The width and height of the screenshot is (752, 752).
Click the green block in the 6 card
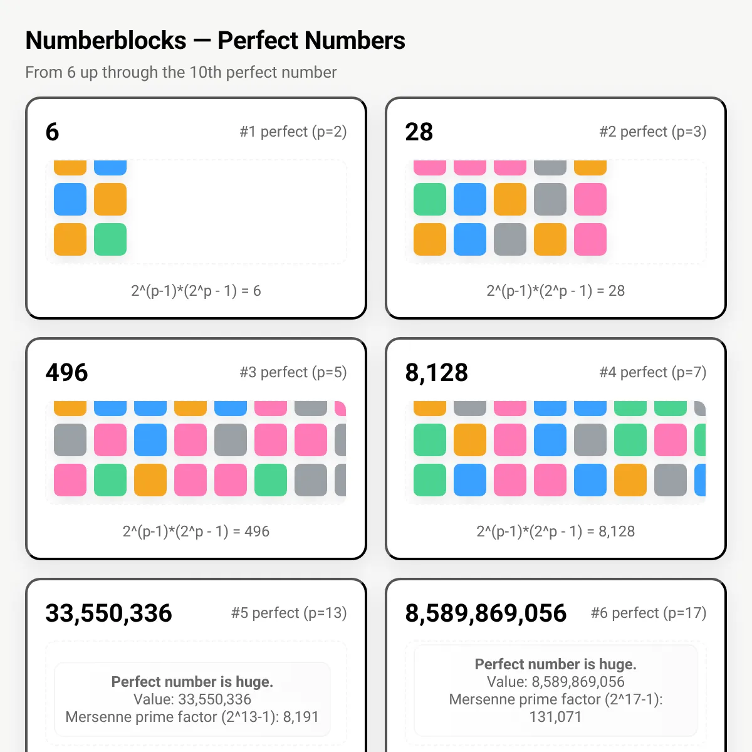[x=110, y=239]
